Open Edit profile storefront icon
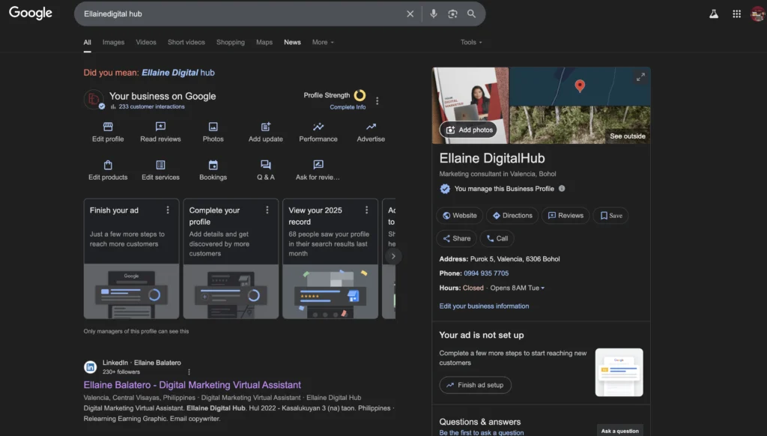Screen dimensions: 767x436 click(x=108, y=127)
